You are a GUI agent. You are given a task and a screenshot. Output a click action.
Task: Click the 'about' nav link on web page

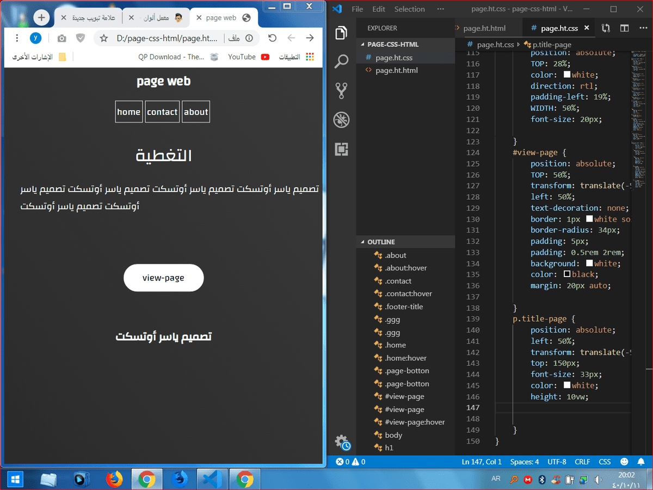[x=196, y=112]
